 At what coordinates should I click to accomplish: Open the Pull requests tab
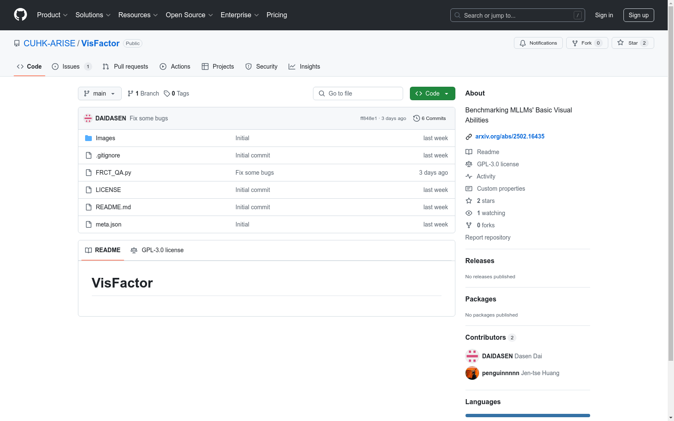(126, 67)
